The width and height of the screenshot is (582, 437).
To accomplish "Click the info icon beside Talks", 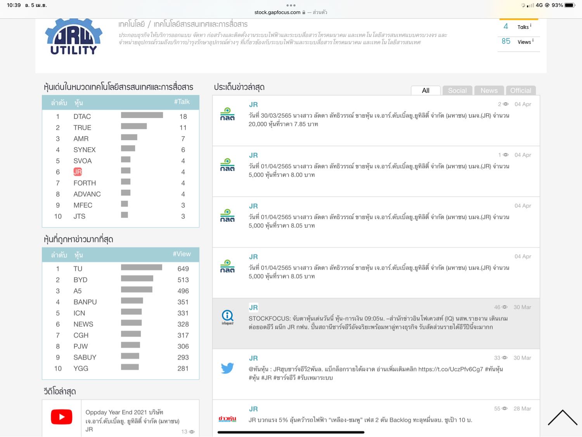I will (x=531, y=25).
